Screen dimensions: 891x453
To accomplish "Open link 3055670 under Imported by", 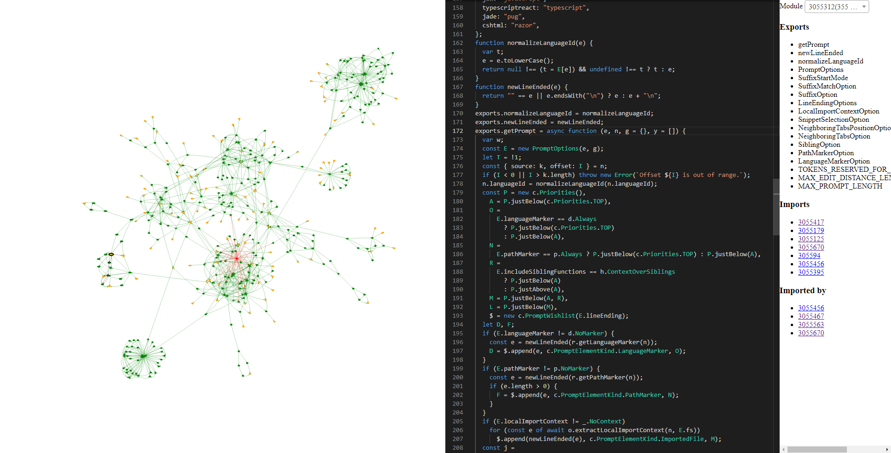I will (811, 333).
